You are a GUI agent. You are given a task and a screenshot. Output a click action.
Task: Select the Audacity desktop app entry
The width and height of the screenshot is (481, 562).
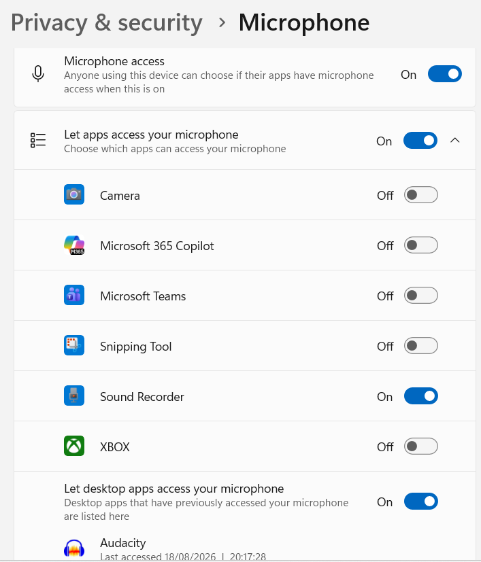pos(245,548)
